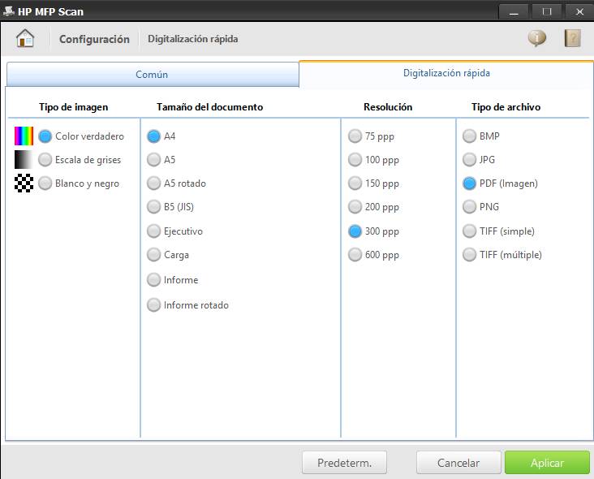The image size is (594, 479).
Task: Minimize the HP MFP Scan window
Action: coord(514,11)
